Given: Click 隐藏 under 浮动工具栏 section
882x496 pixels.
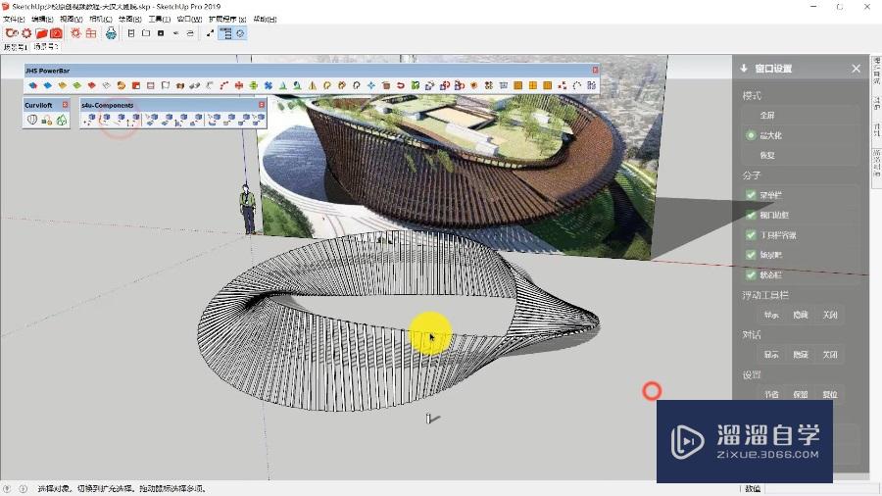Looking at the screenshot, I should click(x=801, y=315).
